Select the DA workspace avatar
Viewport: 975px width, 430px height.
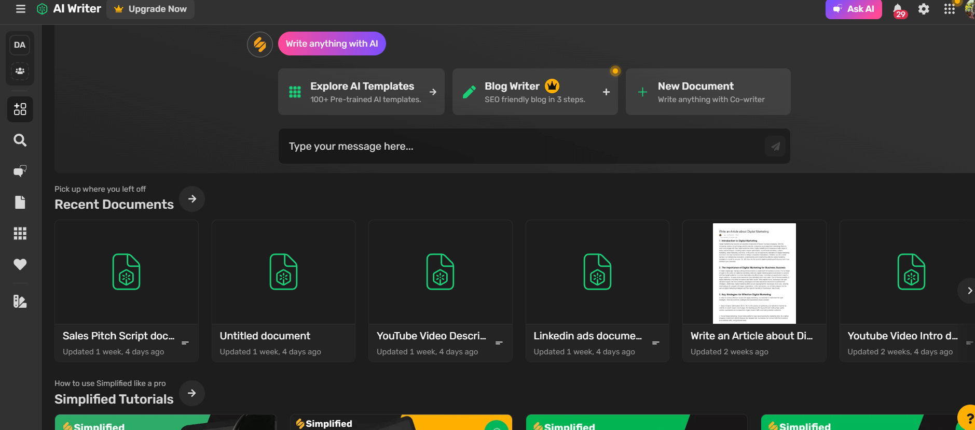[20, 45]
